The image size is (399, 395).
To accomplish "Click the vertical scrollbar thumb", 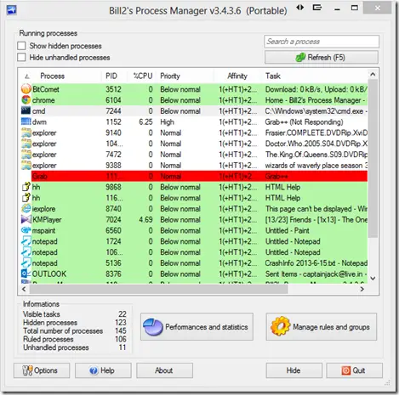I will point(373,159).
